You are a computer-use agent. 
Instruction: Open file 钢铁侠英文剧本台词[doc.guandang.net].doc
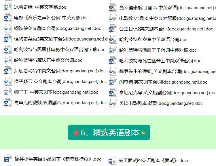[x=57, y=28]
